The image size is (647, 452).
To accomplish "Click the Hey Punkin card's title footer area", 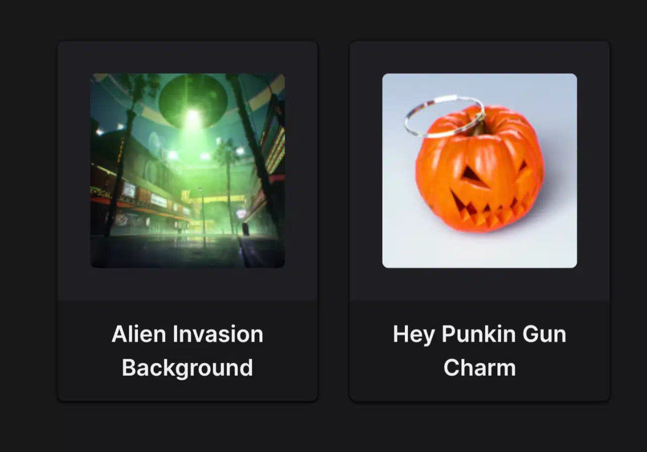I will [x=480, y=351].
